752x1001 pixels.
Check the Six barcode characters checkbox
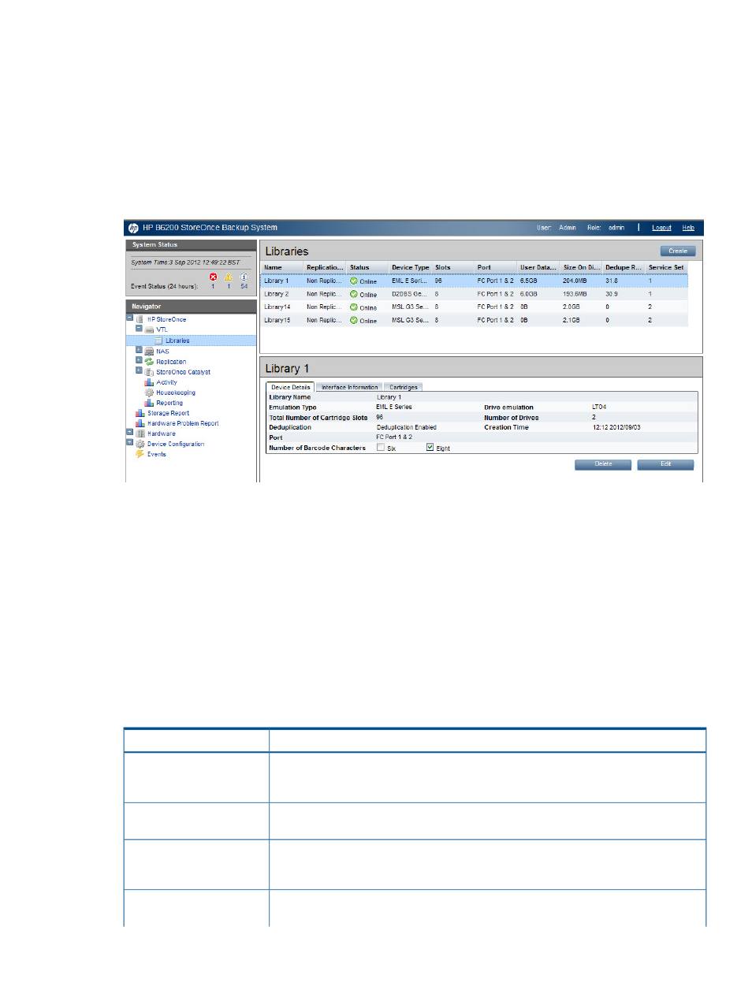pyautogui.click(x=381, y=447)
